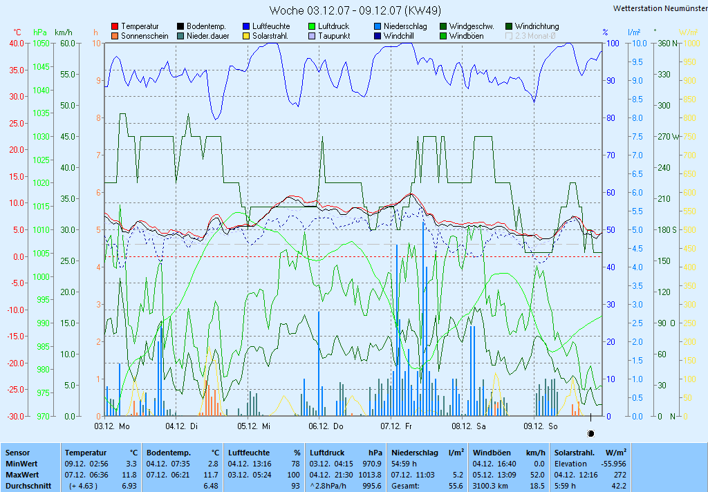Click the Niederschlag legend icon
This screenshot has height=492, width=708.
point(378,26)
